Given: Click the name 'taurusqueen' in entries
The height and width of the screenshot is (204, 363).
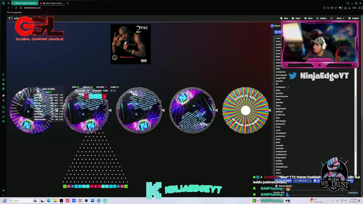Looking at the screenshot, I should click(281, 75).
